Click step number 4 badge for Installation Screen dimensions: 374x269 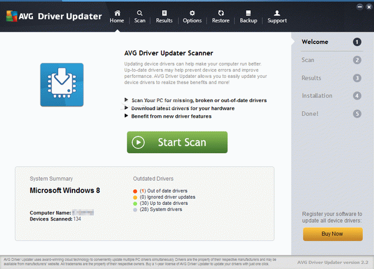tap(357, 96)
